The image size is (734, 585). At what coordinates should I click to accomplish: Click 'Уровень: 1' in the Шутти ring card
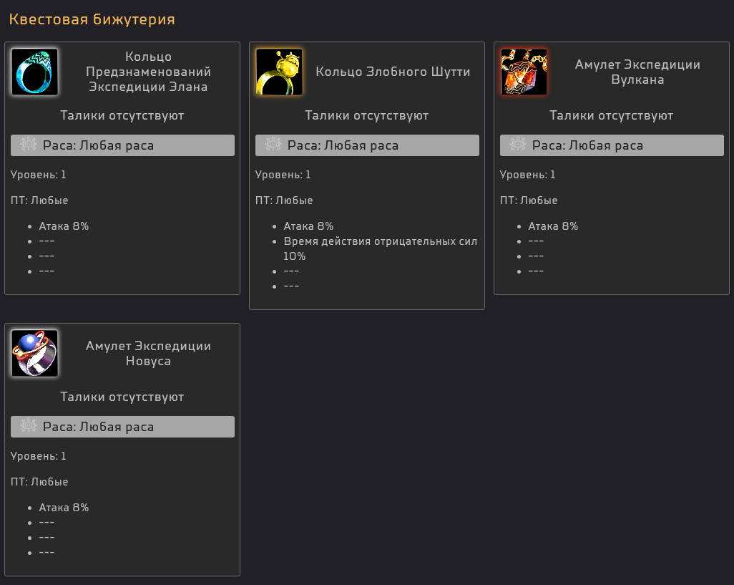pyautogui.click(x=283, y=175)
